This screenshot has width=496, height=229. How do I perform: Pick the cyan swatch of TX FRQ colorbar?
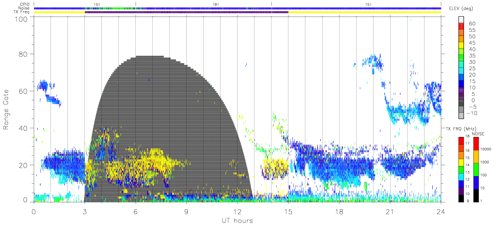pos(461,176)
